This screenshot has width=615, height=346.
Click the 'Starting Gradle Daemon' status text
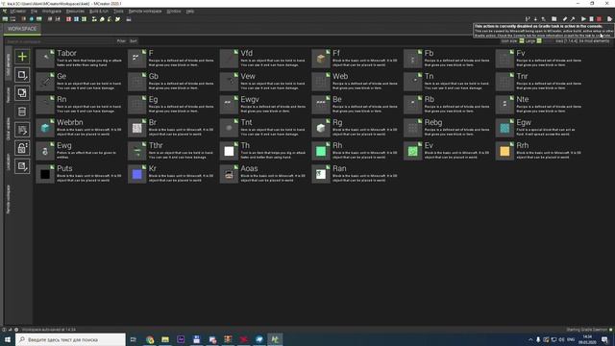click(587, 330)
